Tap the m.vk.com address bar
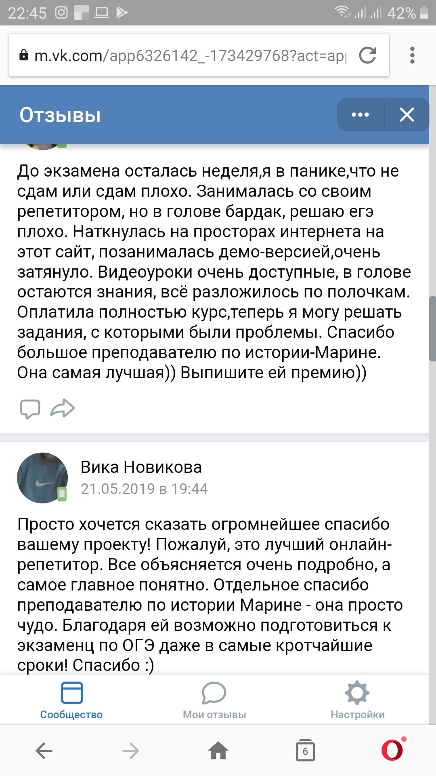 (x=190, y=56)
